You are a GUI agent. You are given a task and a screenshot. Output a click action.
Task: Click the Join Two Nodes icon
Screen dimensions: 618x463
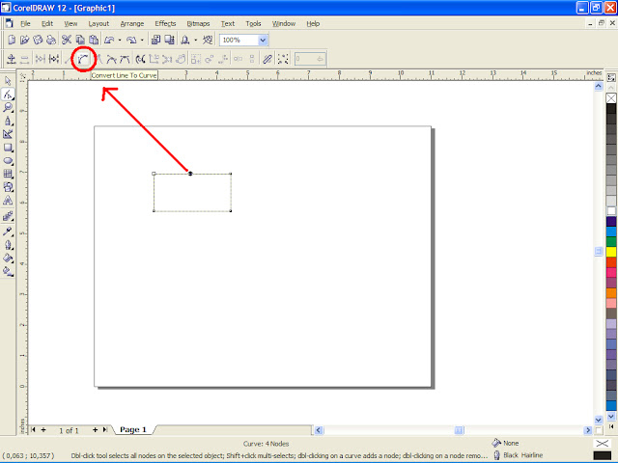pyautogui.click(x=40, y=59)
